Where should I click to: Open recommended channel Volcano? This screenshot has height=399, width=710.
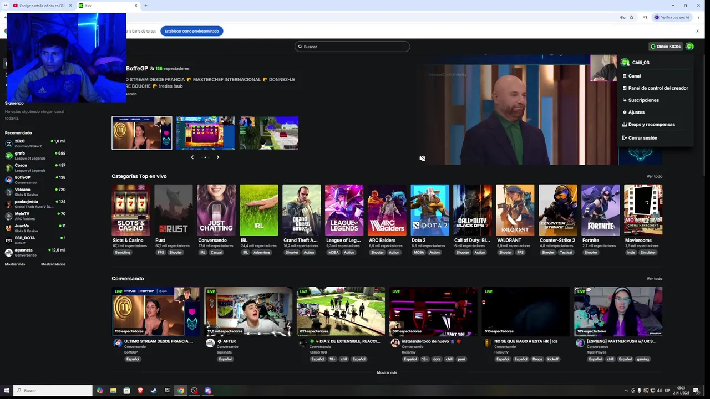pos(35,192)
